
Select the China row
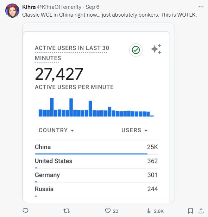96,147
